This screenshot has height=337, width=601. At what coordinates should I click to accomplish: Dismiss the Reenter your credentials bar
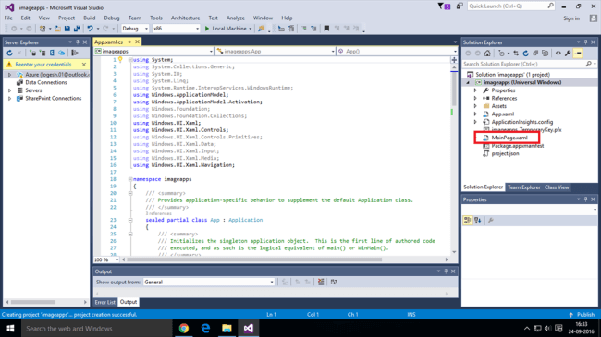coord(84,65)
